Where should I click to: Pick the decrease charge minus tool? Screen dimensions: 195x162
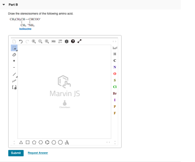14,67
